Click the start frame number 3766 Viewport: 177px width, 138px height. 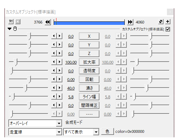[38, 22]
